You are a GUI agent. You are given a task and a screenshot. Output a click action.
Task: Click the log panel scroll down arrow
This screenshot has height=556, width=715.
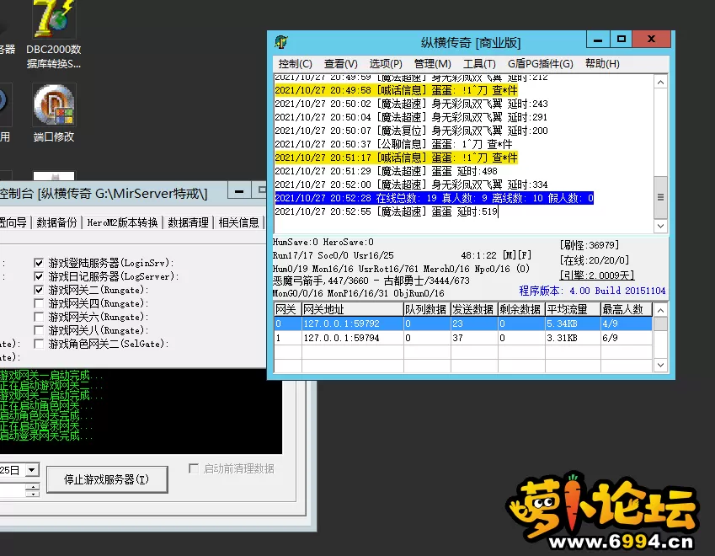[x=661, y=226]
